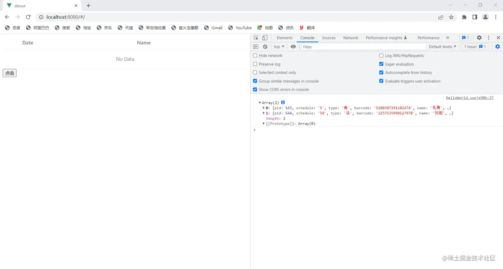The image size is (503, 269).
Task: Toggle the browser side panel icon
Action: tap(475, 17)
